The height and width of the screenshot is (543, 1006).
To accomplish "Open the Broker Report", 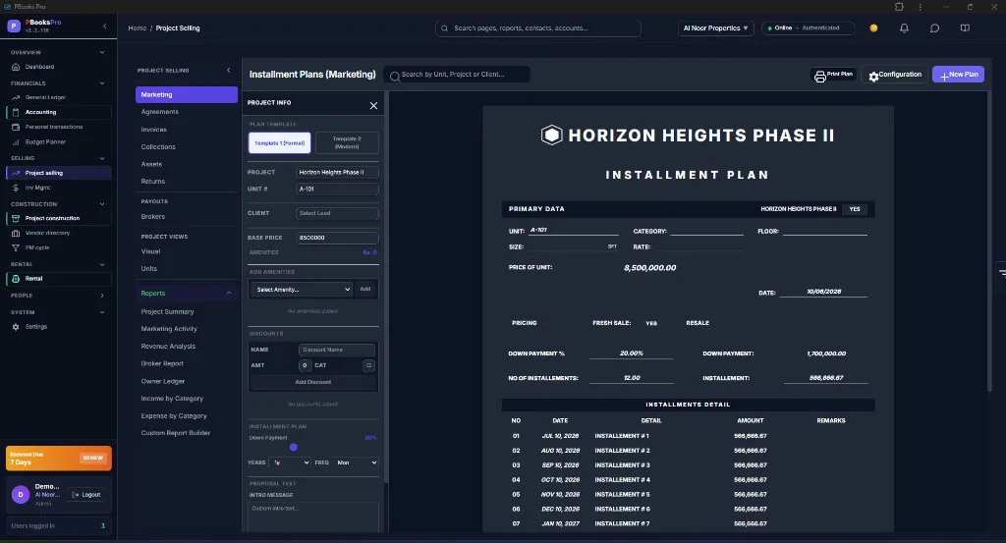I will point(186,363).
